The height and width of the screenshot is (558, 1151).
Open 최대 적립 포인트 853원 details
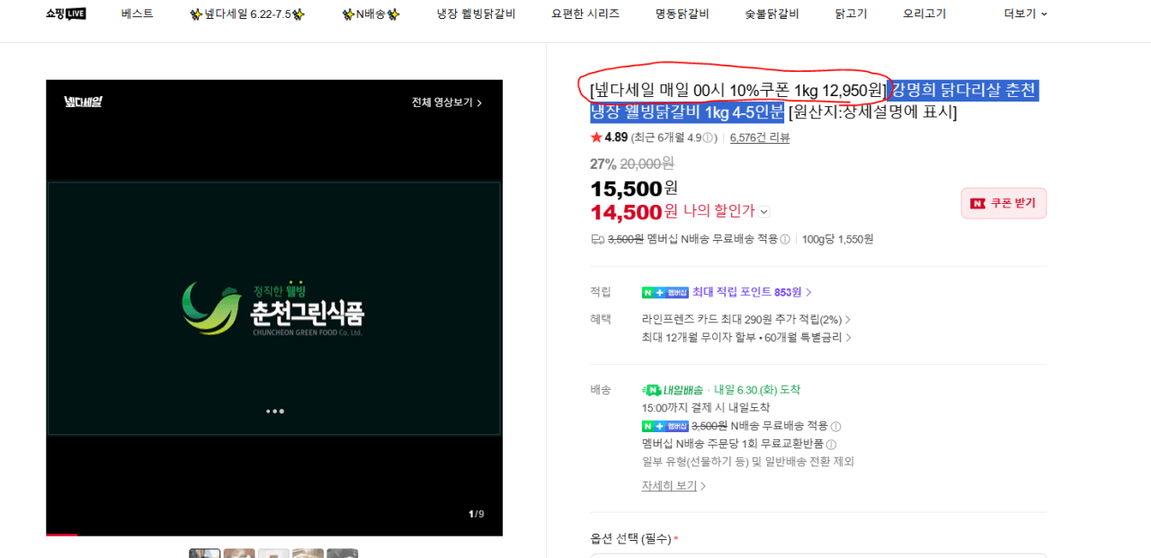(752, 292)
